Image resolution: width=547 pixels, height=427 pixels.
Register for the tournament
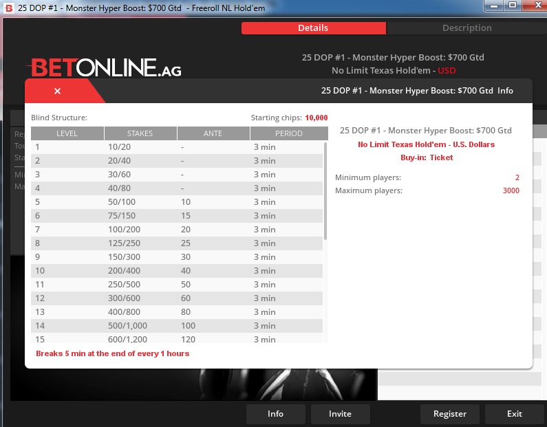point(450,414)
